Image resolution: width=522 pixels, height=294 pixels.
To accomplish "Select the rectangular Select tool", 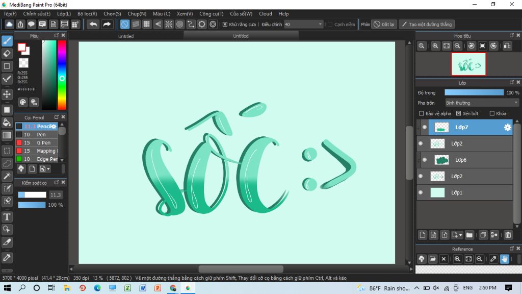I will pyautogui.click(x=7, y=151).
